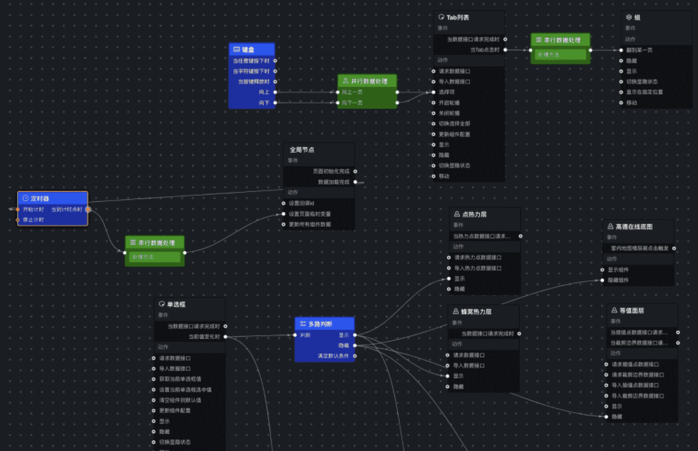Click 判断 input port on 多路判断
698x451 pixels.
(x=295, y=335)
